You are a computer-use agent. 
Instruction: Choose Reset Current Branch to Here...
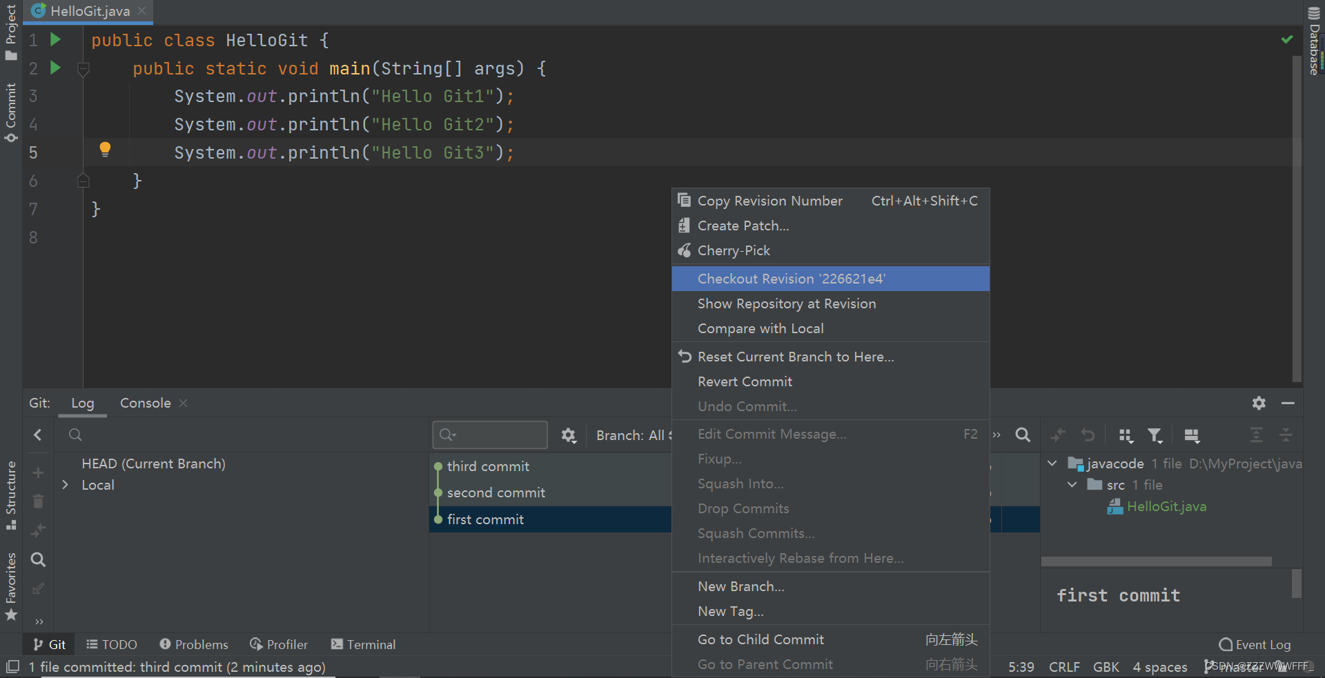click(x=830, y=357)
